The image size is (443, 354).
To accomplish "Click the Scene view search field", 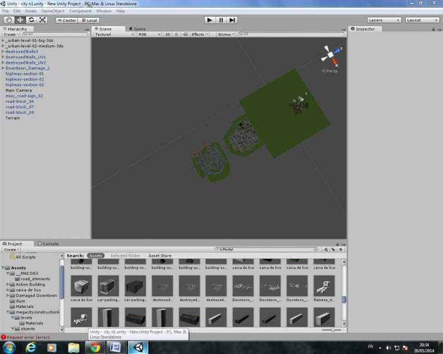I will [x=291, y=34].
